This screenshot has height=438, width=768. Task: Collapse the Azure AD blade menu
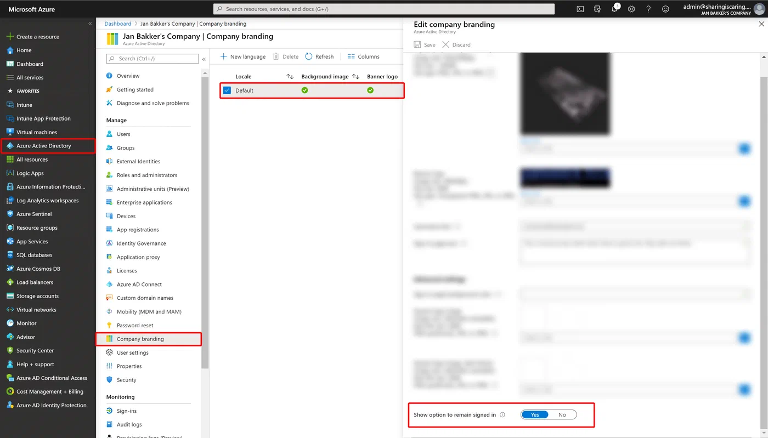click(204, 59)
